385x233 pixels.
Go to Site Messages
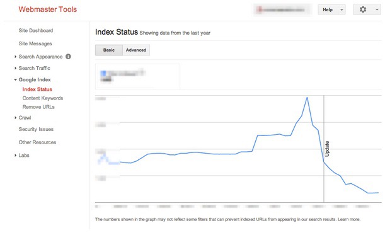point(35,43)
